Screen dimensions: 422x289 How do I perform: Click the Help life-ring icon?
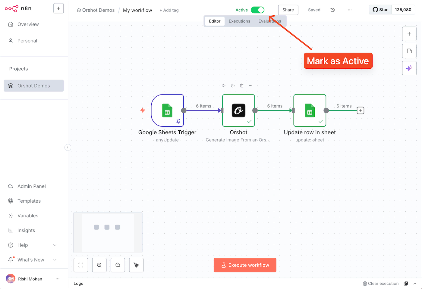point(11,245)
